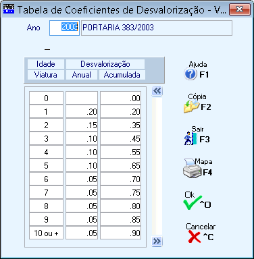Edit the Anual cell for age 1
Screen dimensions: 254x259
pos(82,111)
